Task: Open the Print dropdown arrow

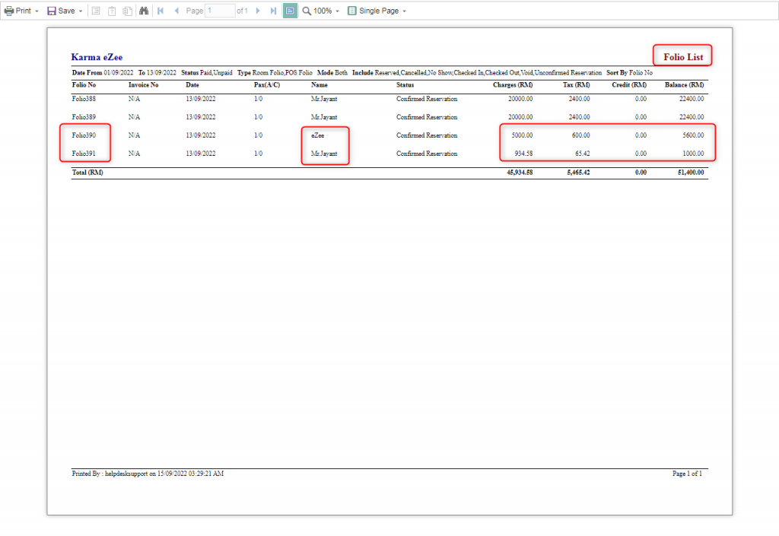Action: pos(37,11)
